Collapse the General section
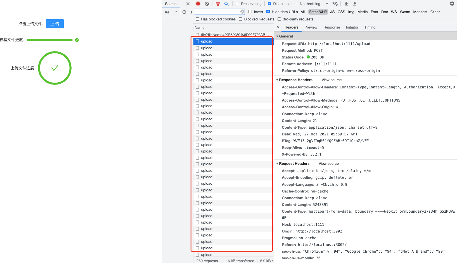Screen dimensions: 457x263 coord(277,36)
